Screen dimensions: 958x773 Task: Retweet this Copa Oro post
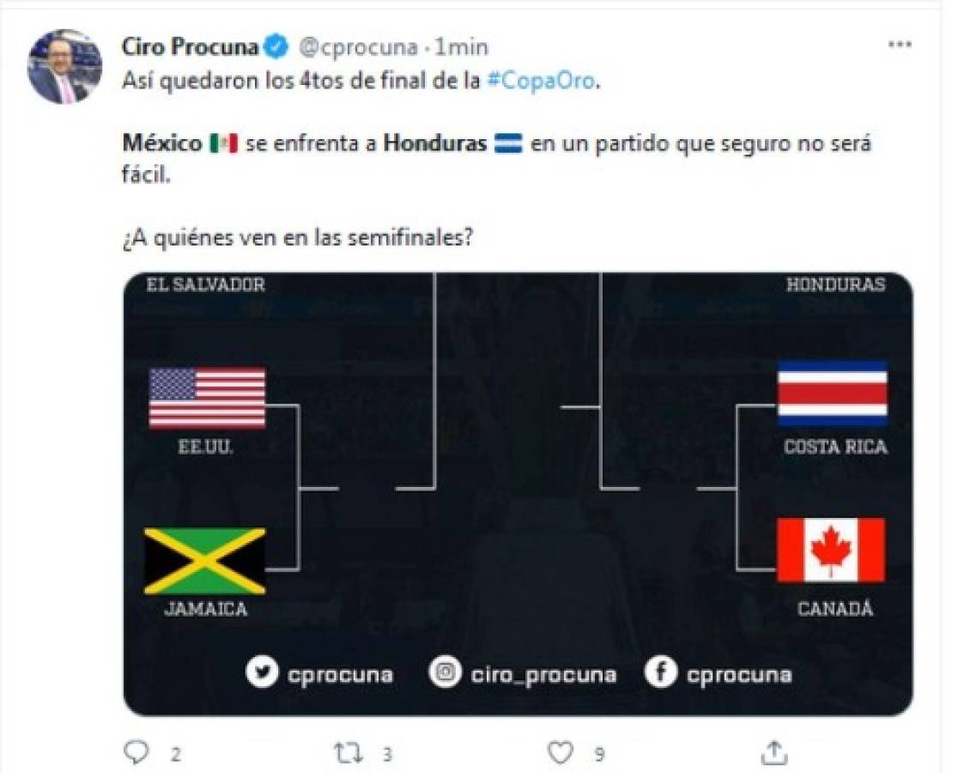[348, 753]
